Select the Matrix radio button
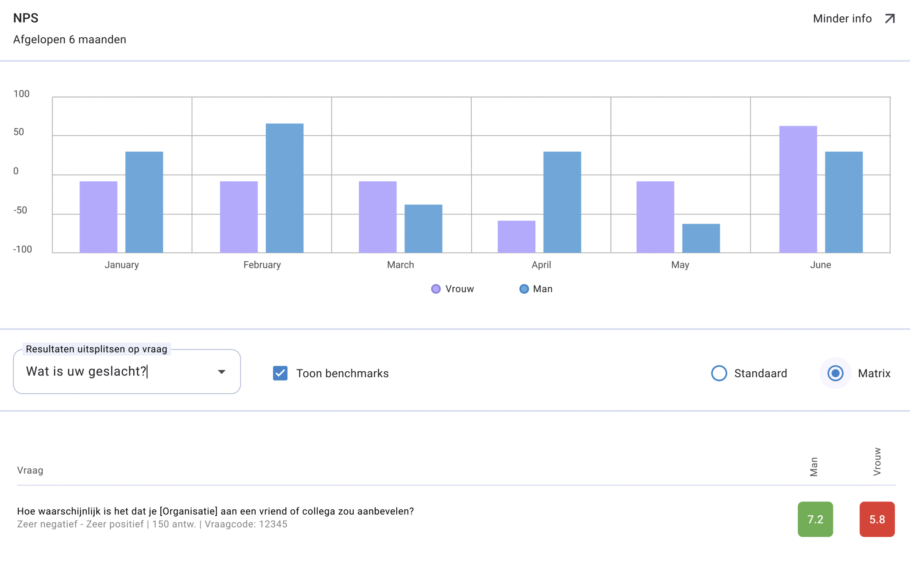Screen dimensions: 910x569 pyautogui.click(x=835, y=373)
